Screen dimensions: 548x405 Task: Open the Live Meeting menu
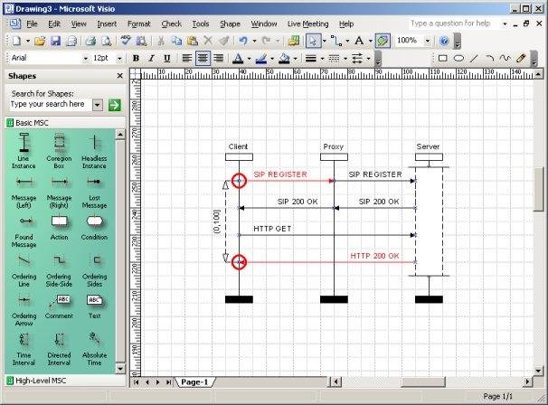pos(307,24)
